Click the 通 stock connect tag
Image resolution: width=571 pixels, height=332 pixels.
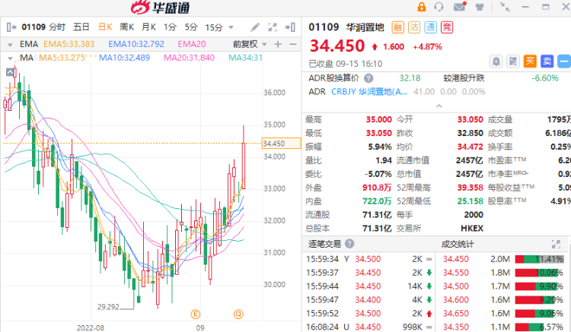(x=430, y=27)
